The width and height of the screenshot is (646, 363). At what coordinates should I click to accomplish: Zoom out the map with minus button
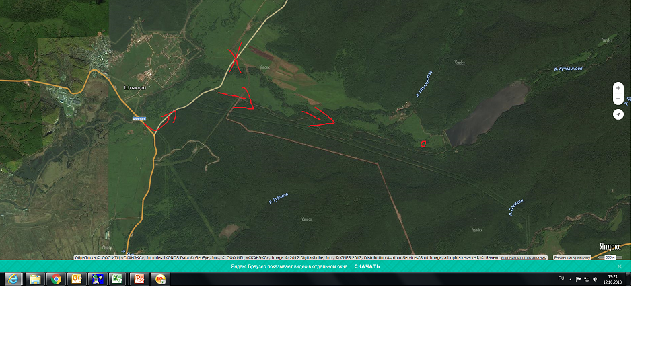point(618,99)
